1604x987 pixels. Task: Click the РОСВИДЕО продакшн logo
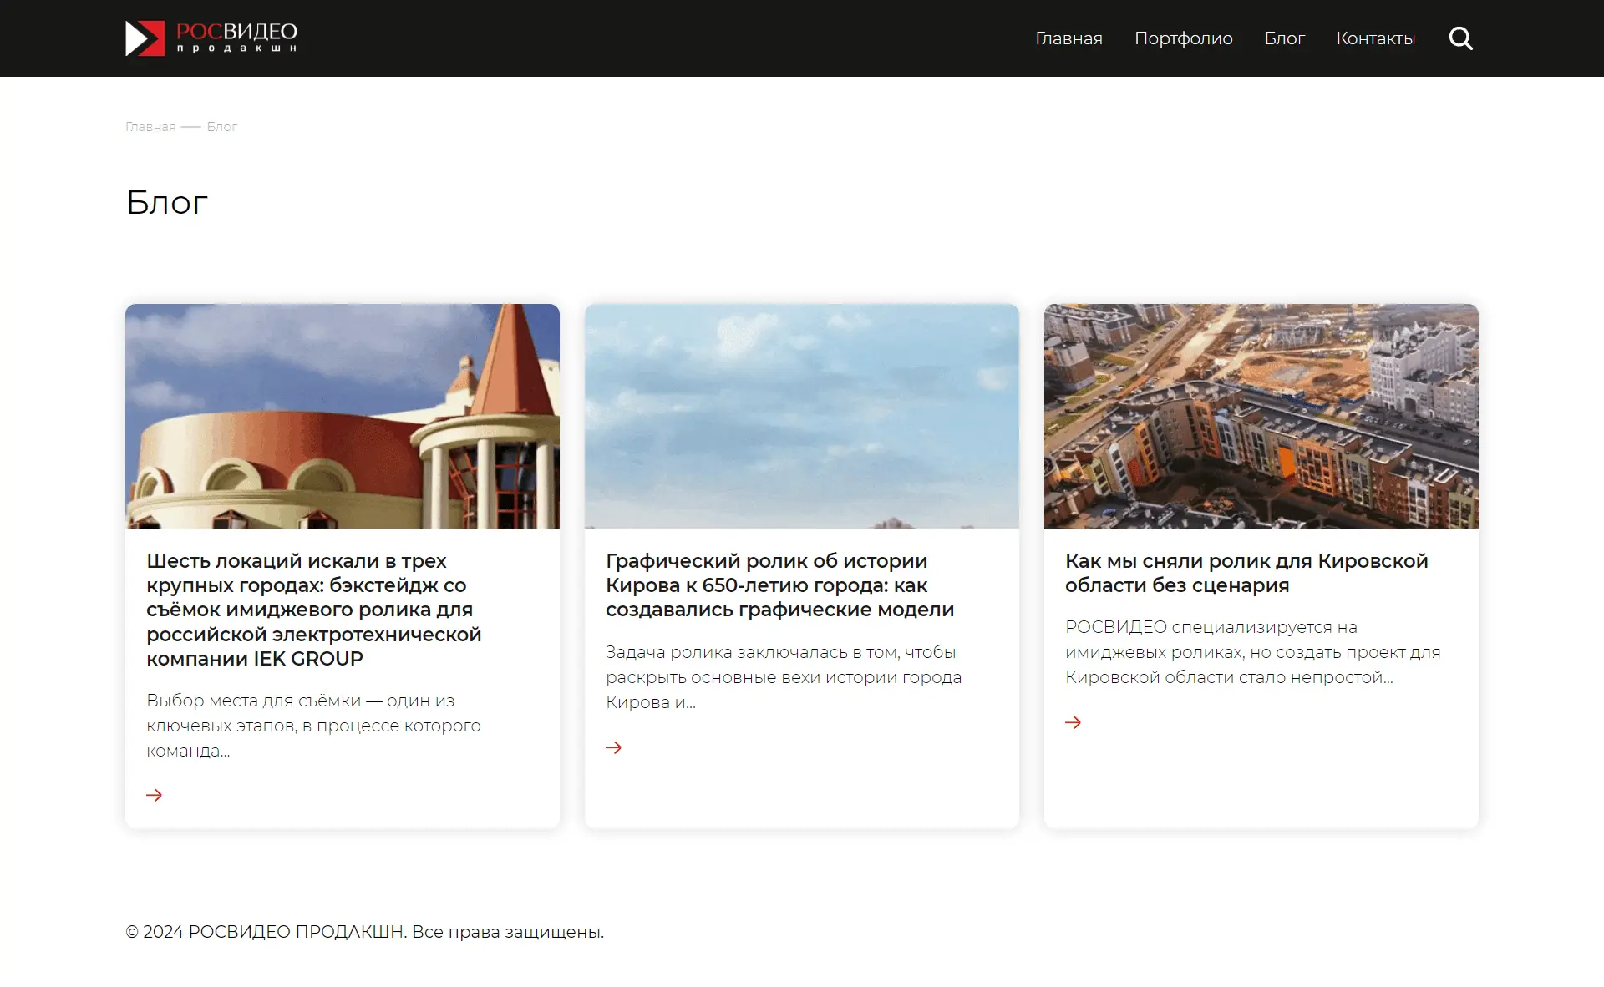[211, 38]
